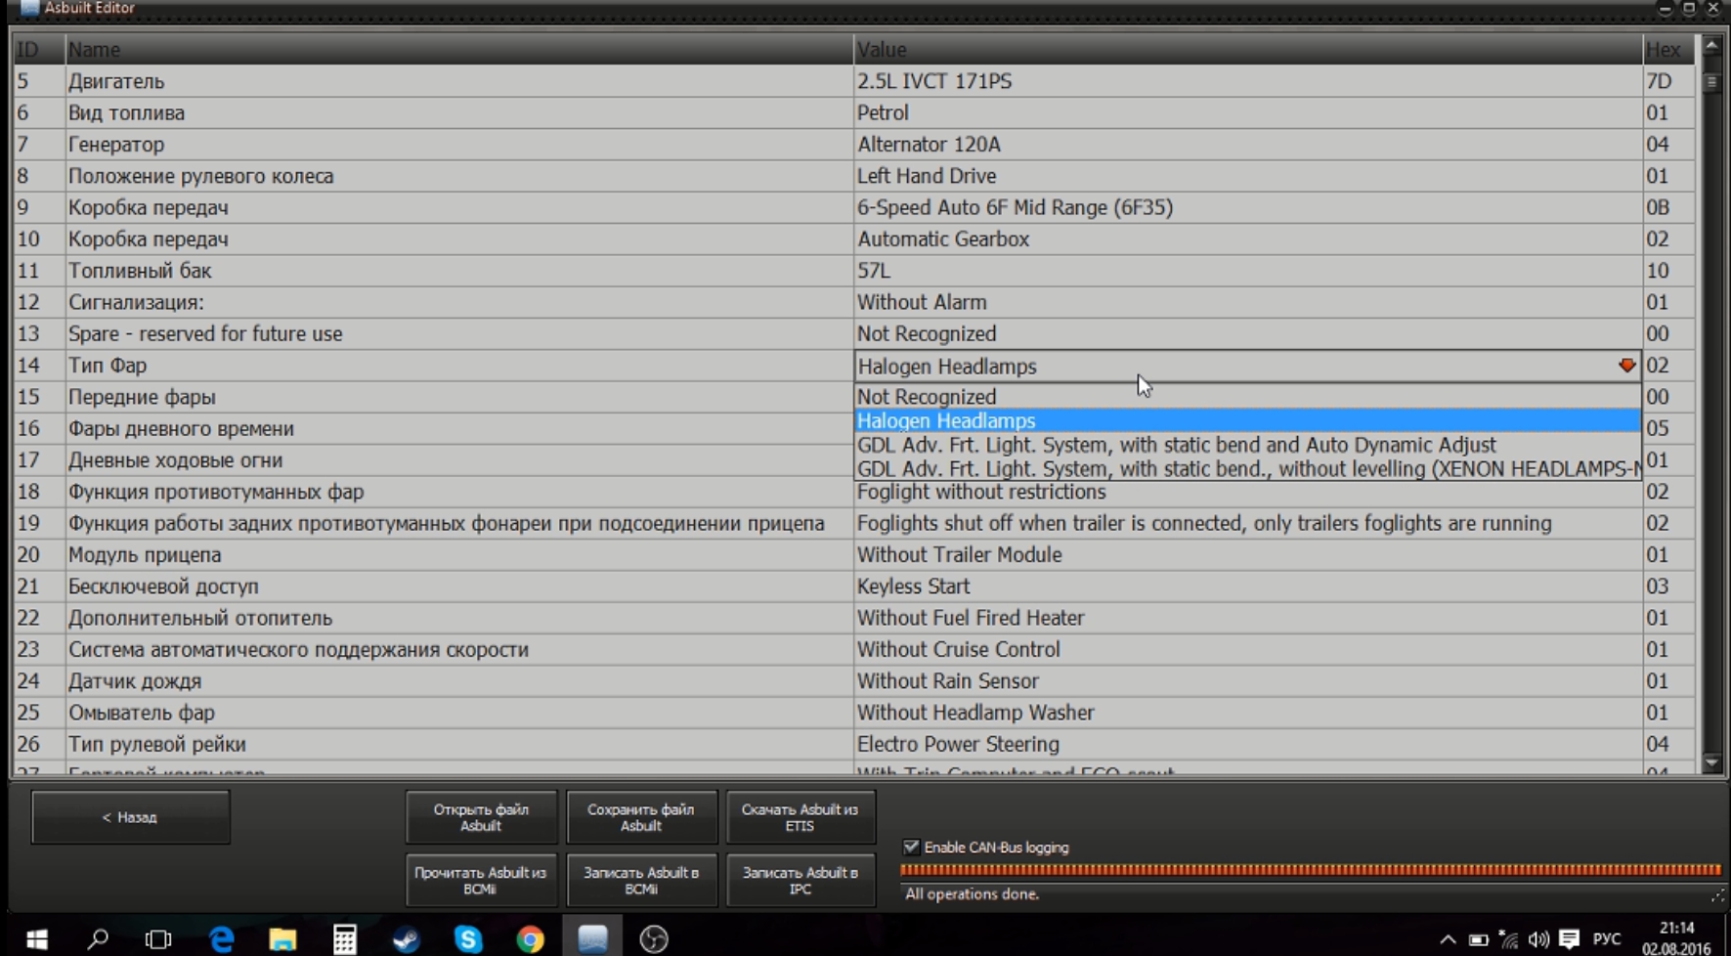Choose 'Halogen Headlamps' option in list

coord(946,421)
